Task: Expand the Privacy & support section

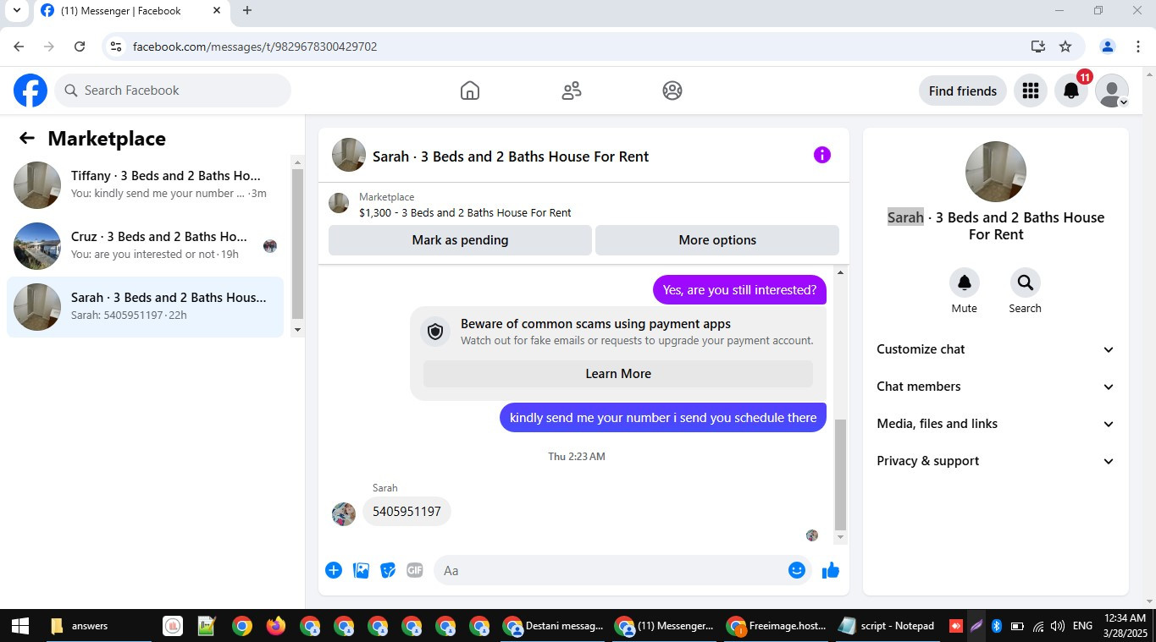Action: pos(996,461)
